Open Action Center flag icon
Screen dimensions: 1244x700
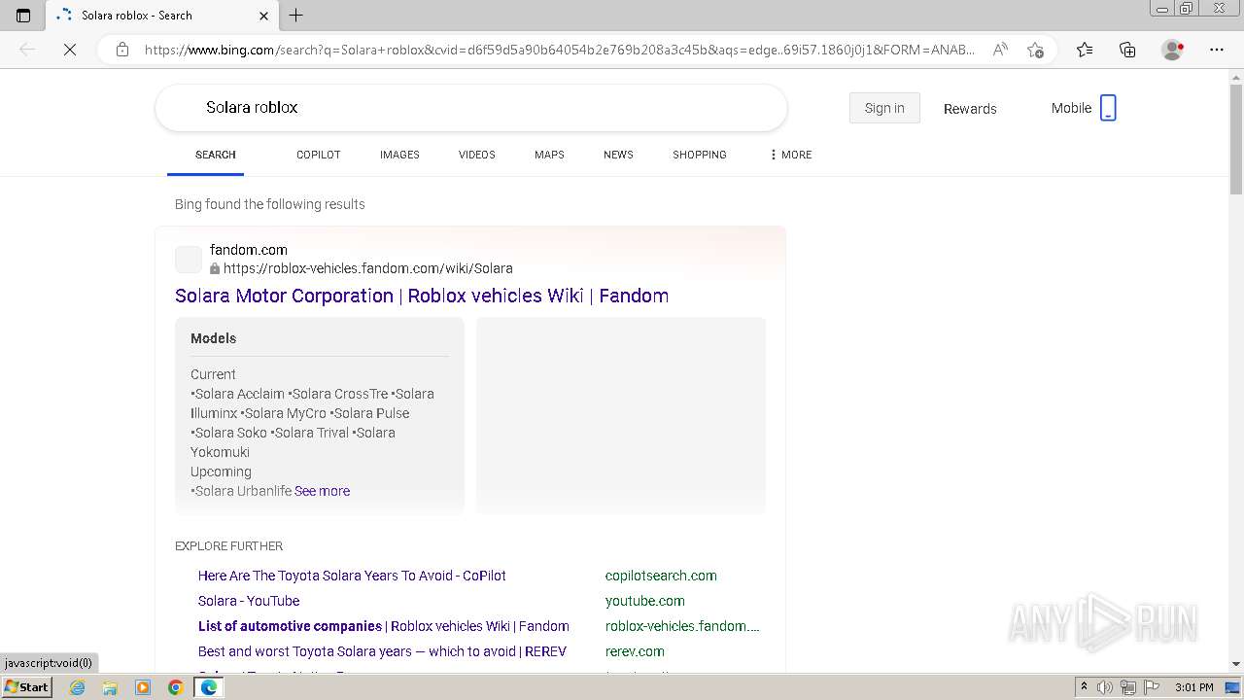point(1153,687)
